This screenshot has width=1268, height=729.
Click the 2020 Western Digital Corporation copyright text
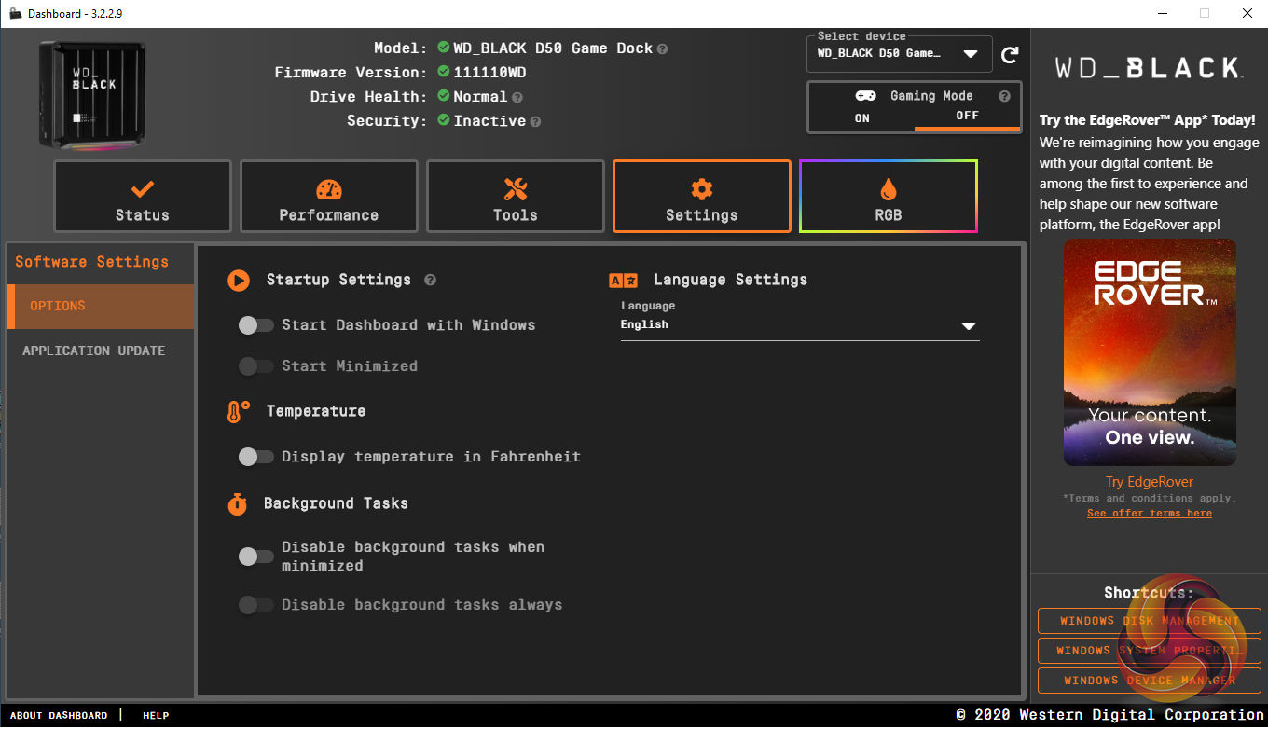[1110, 716]
